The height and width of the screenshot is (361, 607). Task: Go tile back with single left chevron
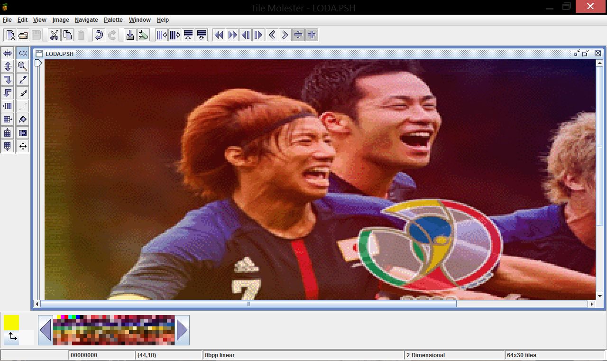tap(272, 35)
